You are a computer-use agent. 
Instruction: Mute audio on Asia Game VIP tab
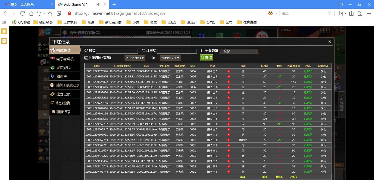click(x=99, y=4)
